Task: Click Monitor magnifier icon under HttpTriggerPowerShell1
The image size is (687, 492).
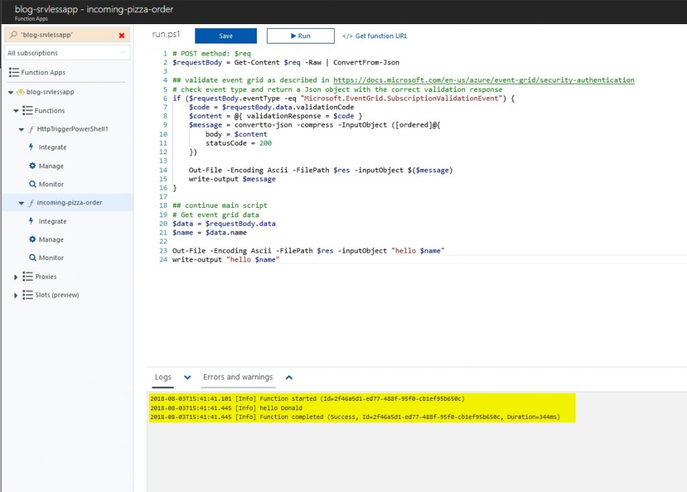Action: (x=32, y=184)
